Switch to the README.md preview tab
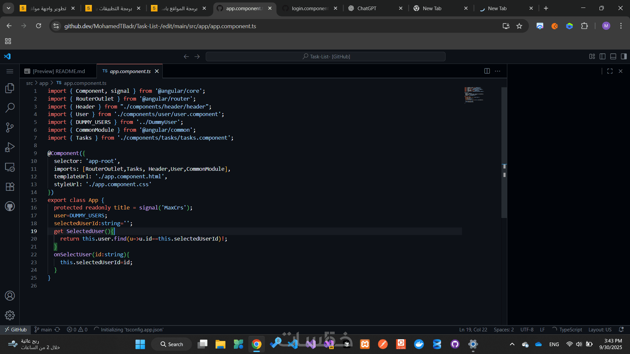Viewport: 630px width, 354px height. 58,71
